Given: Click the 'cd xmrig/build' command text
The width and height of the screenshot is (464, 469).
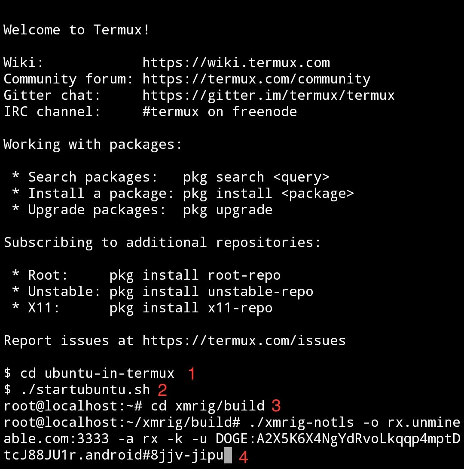Looking at the screenshot, I should pyautogui.click(x=208, y=406).
